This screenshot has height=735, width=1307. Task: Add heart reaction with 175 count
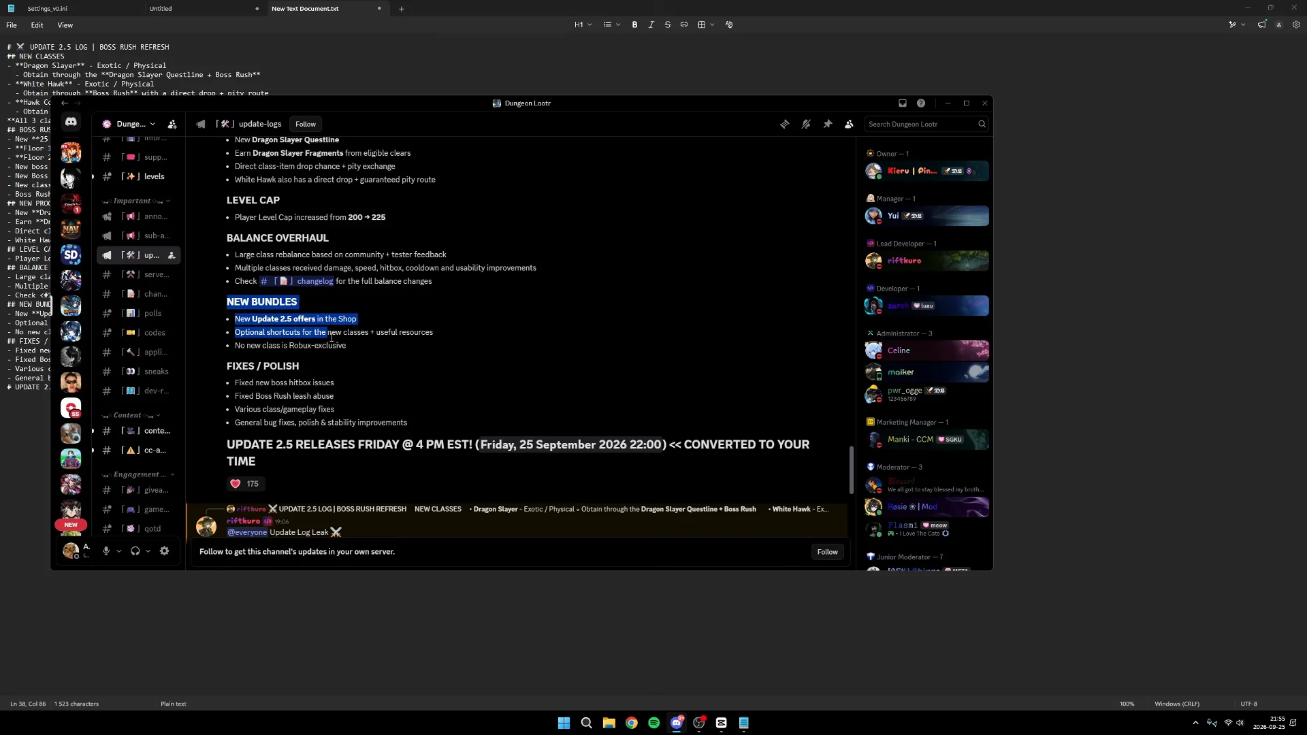click(x=245, y=484)
